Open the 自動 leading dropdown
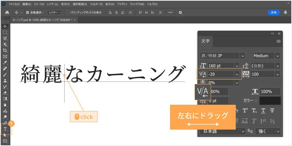The height and width of the screenshot is (146, 292). pyautogui.click(x=278, y=66)
